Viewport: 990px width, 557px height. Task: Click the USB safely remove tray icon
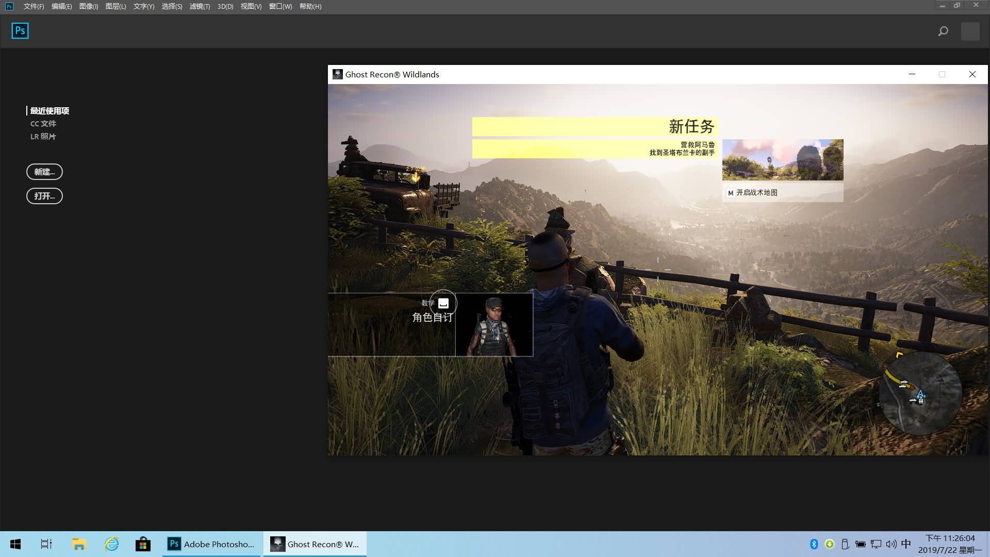[845, 544]
